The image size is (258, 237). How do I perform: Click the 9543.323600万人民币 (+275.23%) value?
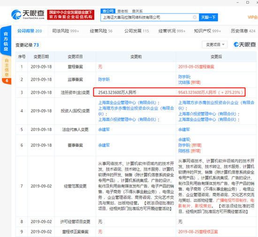211,92
